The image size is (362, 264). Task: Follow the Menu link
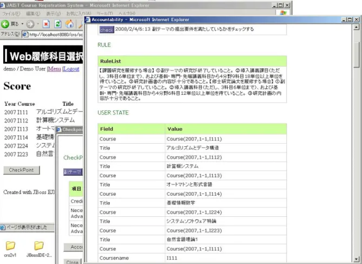[x=54, y=69]
